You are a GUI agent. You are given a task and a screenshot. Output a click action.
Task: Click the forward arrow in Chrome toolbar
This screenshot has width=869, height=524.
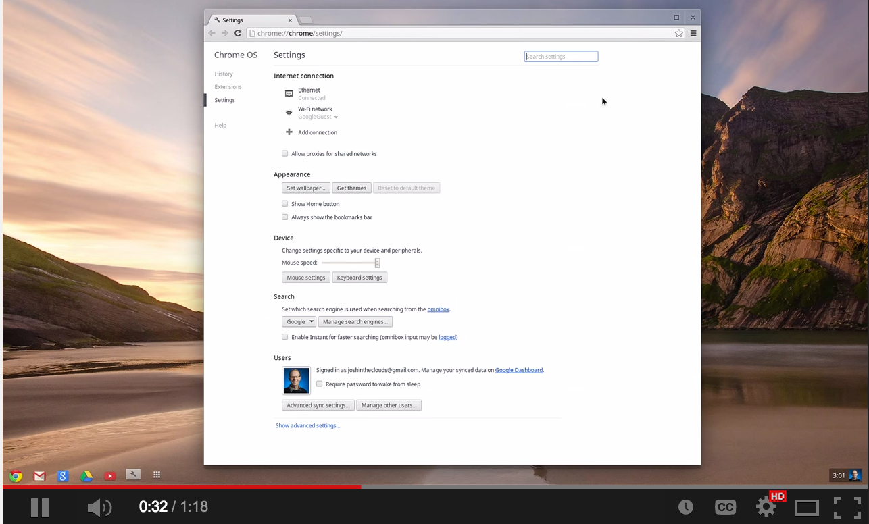point(225,33)
